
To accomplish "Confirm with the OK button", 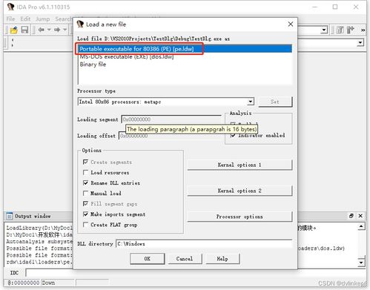I will 148,259.
